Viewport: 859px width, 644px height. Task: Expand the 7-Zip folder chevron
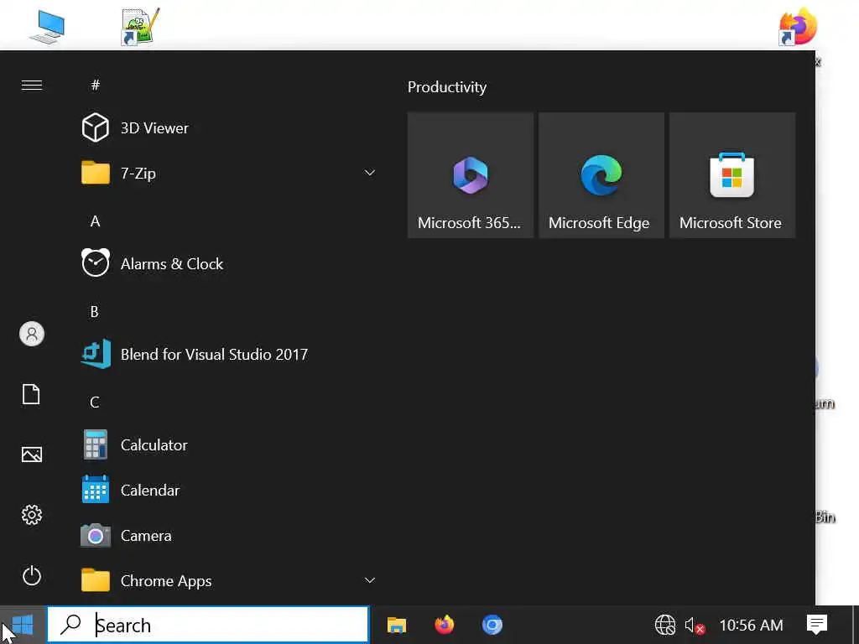370,173
